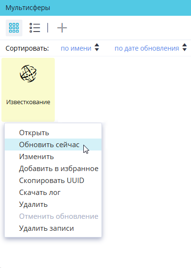The width and height of the screenshot is (191, 268).
Task: Switch to grid tile view
Action: (14, 28)
